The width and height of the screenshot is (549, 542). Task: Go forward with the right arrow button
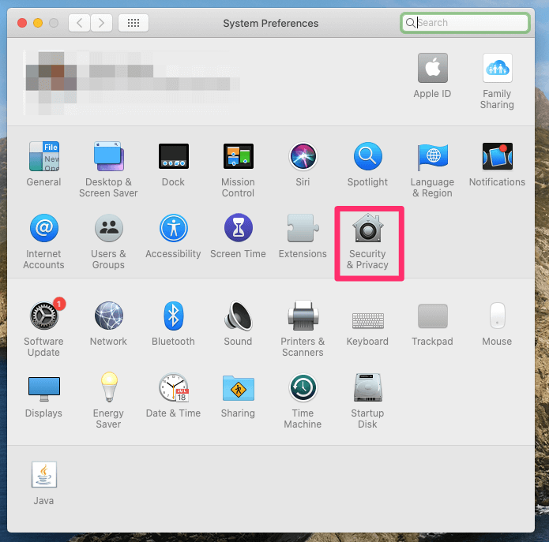click(x=102, y=23)
